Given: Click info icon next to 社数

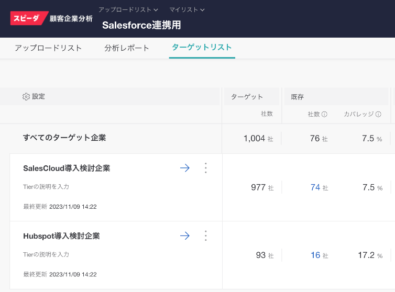Looking at the screenshot, I should click(x=324, y=114).
